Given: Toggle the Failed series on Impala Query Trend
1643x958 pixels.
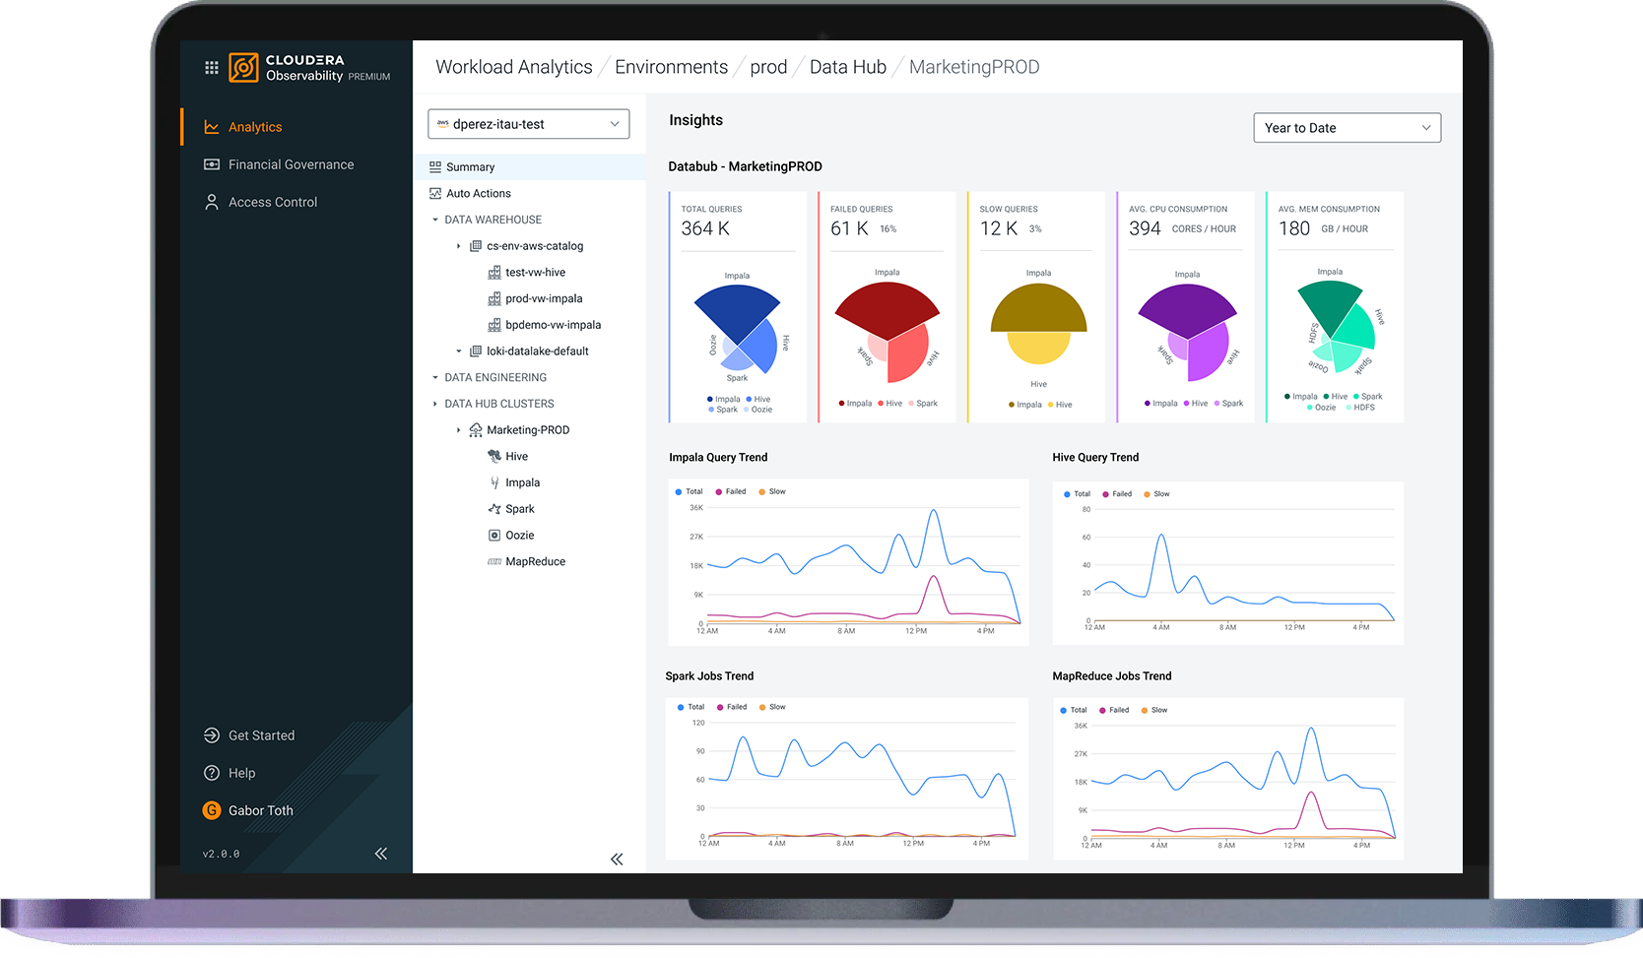Looking at the screenshot, I should coord(731,491).
